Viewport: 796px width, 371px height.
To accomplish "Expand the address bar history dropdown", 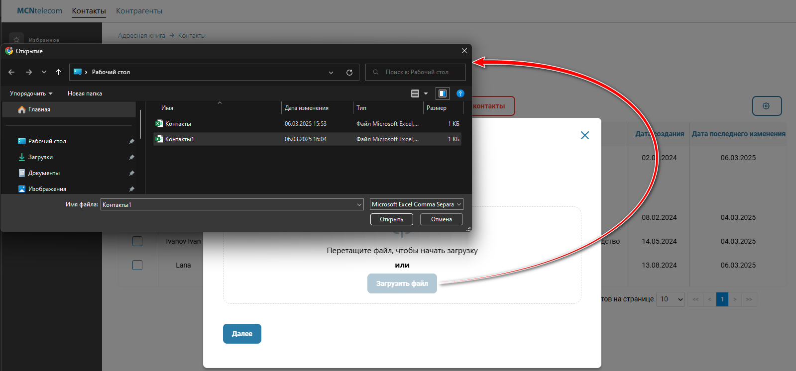I will pos(331,72).
